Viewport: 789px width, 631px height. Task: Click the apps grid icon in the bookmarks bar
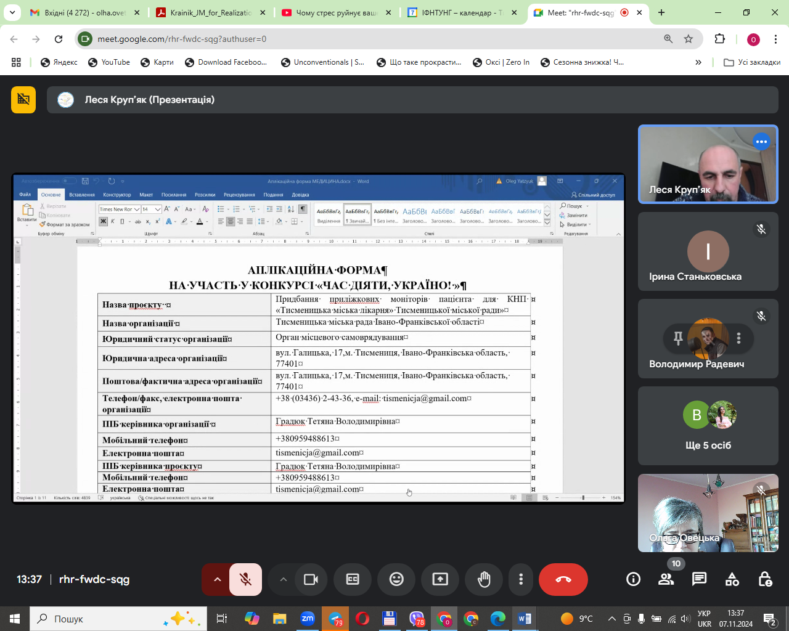coord(16,62)
